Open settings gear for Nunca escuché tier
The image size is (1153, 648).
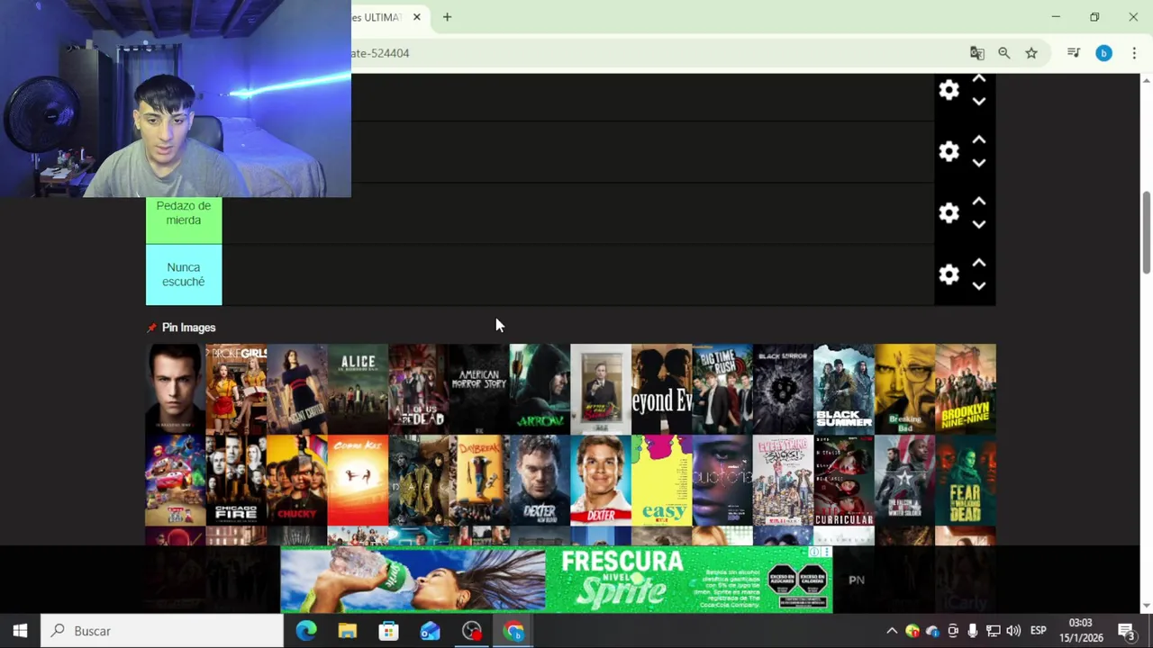point(949,274)
